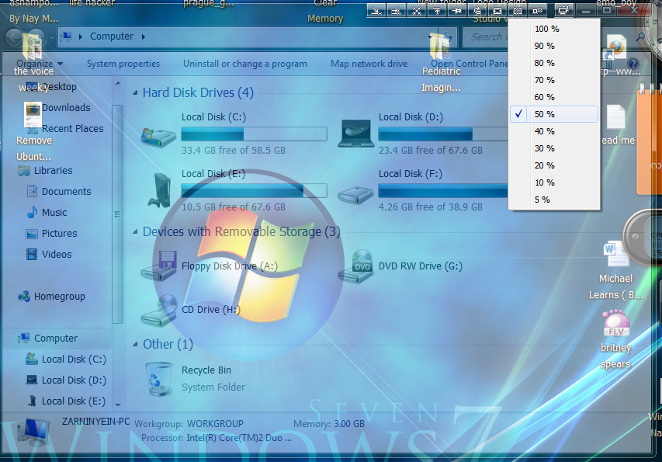Click the Homegroup icon in navigation pane
The height and width of the screenshot is (462, 662).
[24, 297]
